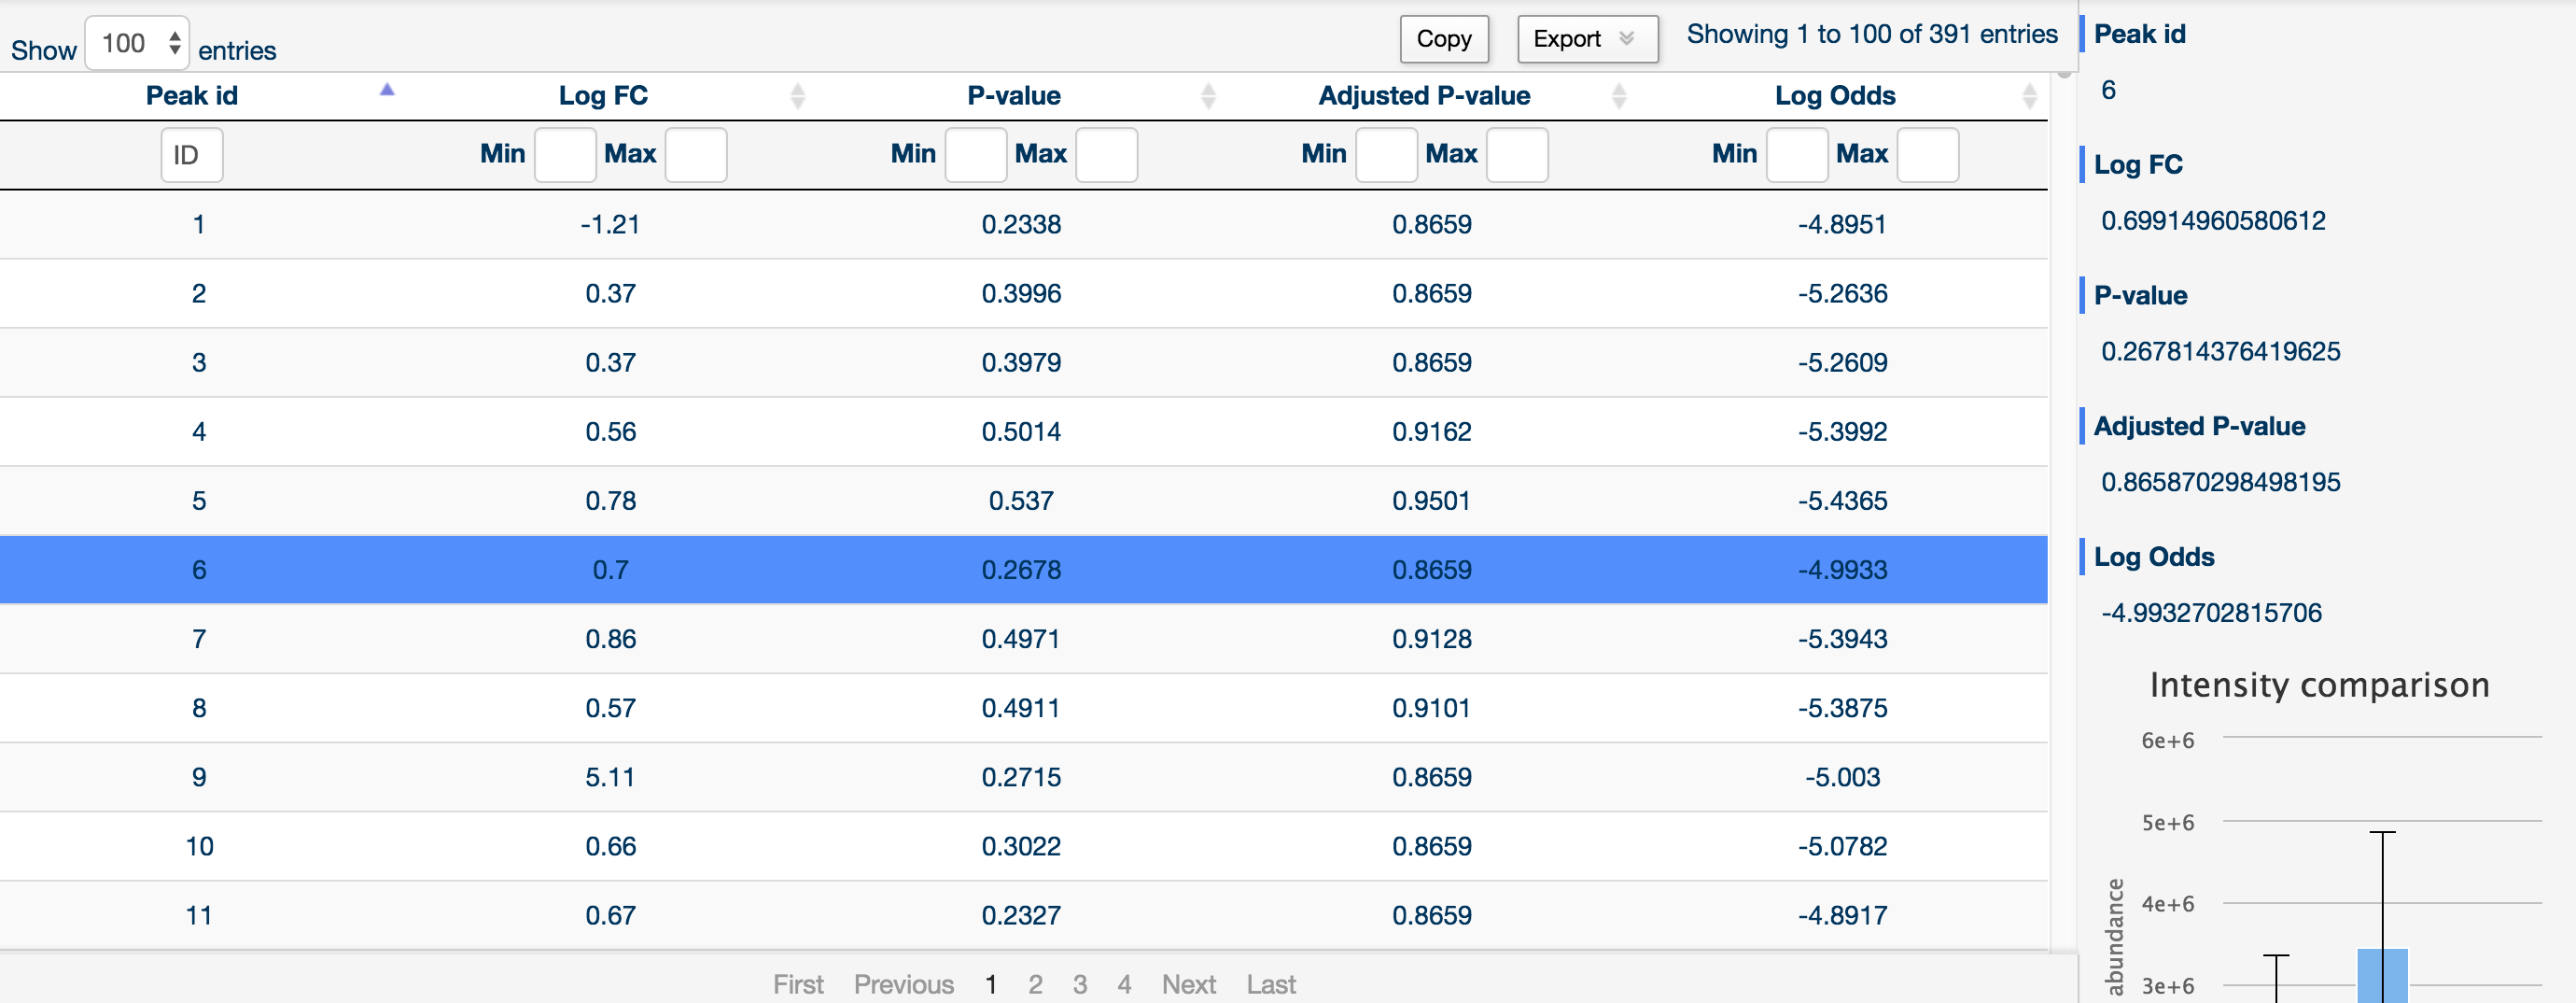Click the Adjusted P-value column header
Image resolution: width=2576 pixels, height=1003 pixels.
click(x=1424, y=96)
